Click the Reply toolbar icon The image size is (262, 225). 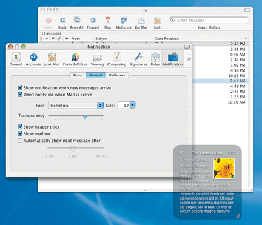pyautogui.click(x=62, y=21)
